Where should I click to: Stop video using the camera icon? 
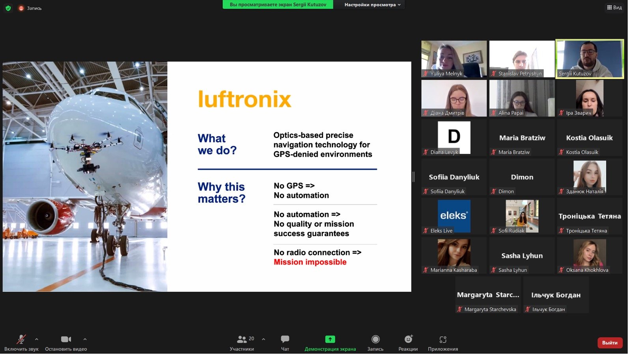(x=66, y=339)
